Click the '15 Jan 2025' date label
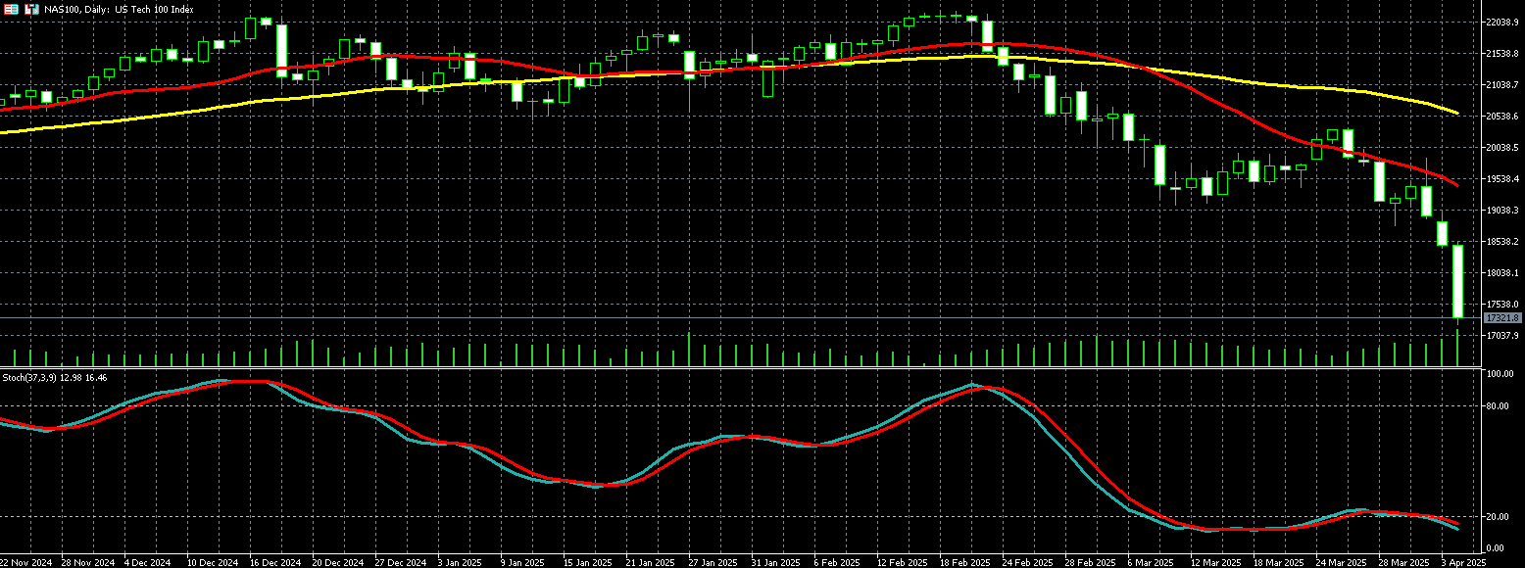The height and width of the screenshot is (568, 1525). (x=588, y=563)
